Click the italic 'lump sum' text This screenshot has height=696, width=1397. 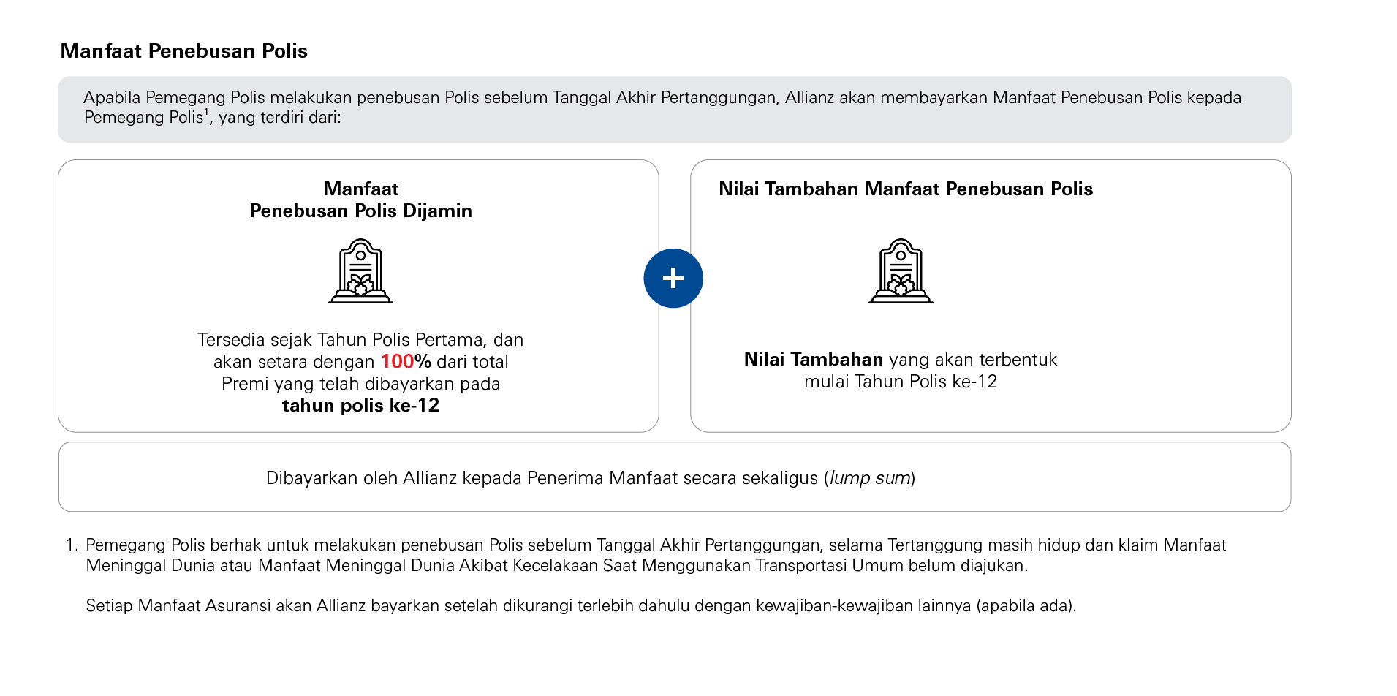870,478
